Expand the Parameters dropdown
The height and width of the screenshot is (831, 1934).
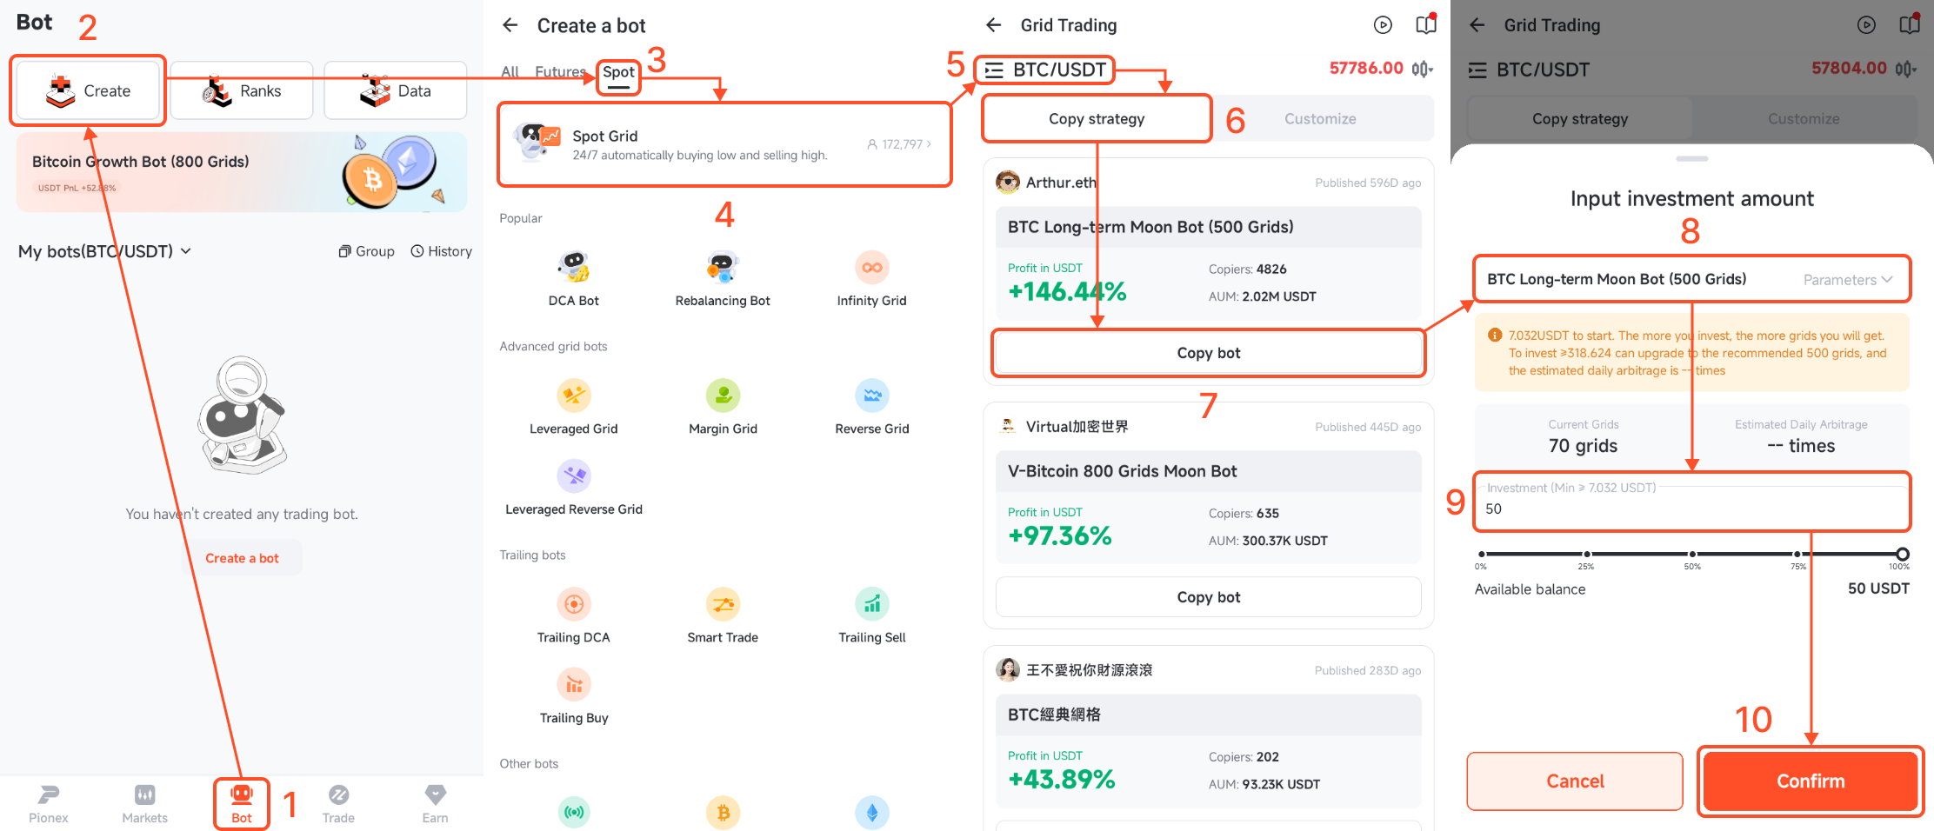click(x=1847, y=280)
